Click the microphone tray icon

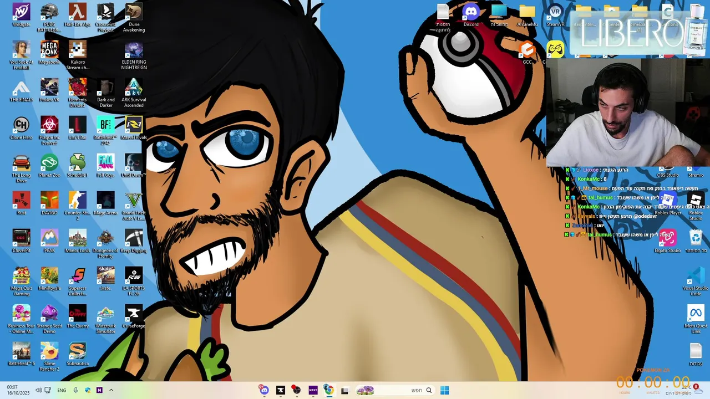coord(76,390)
